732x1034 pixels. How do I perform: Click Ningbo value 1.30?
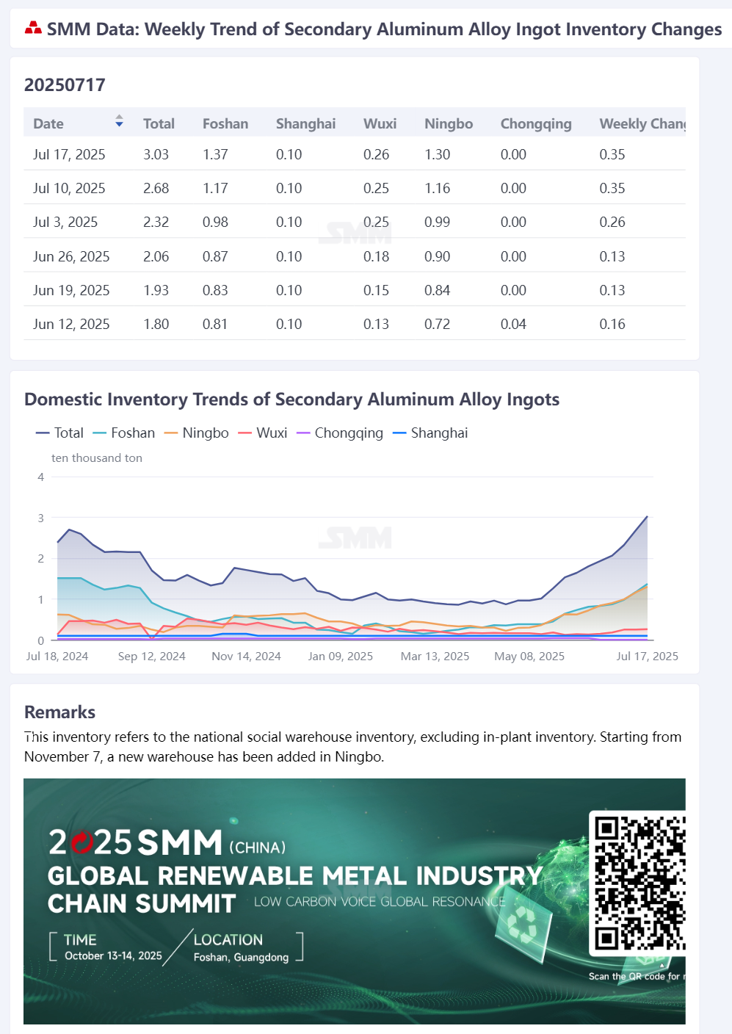tap(438, 154)
